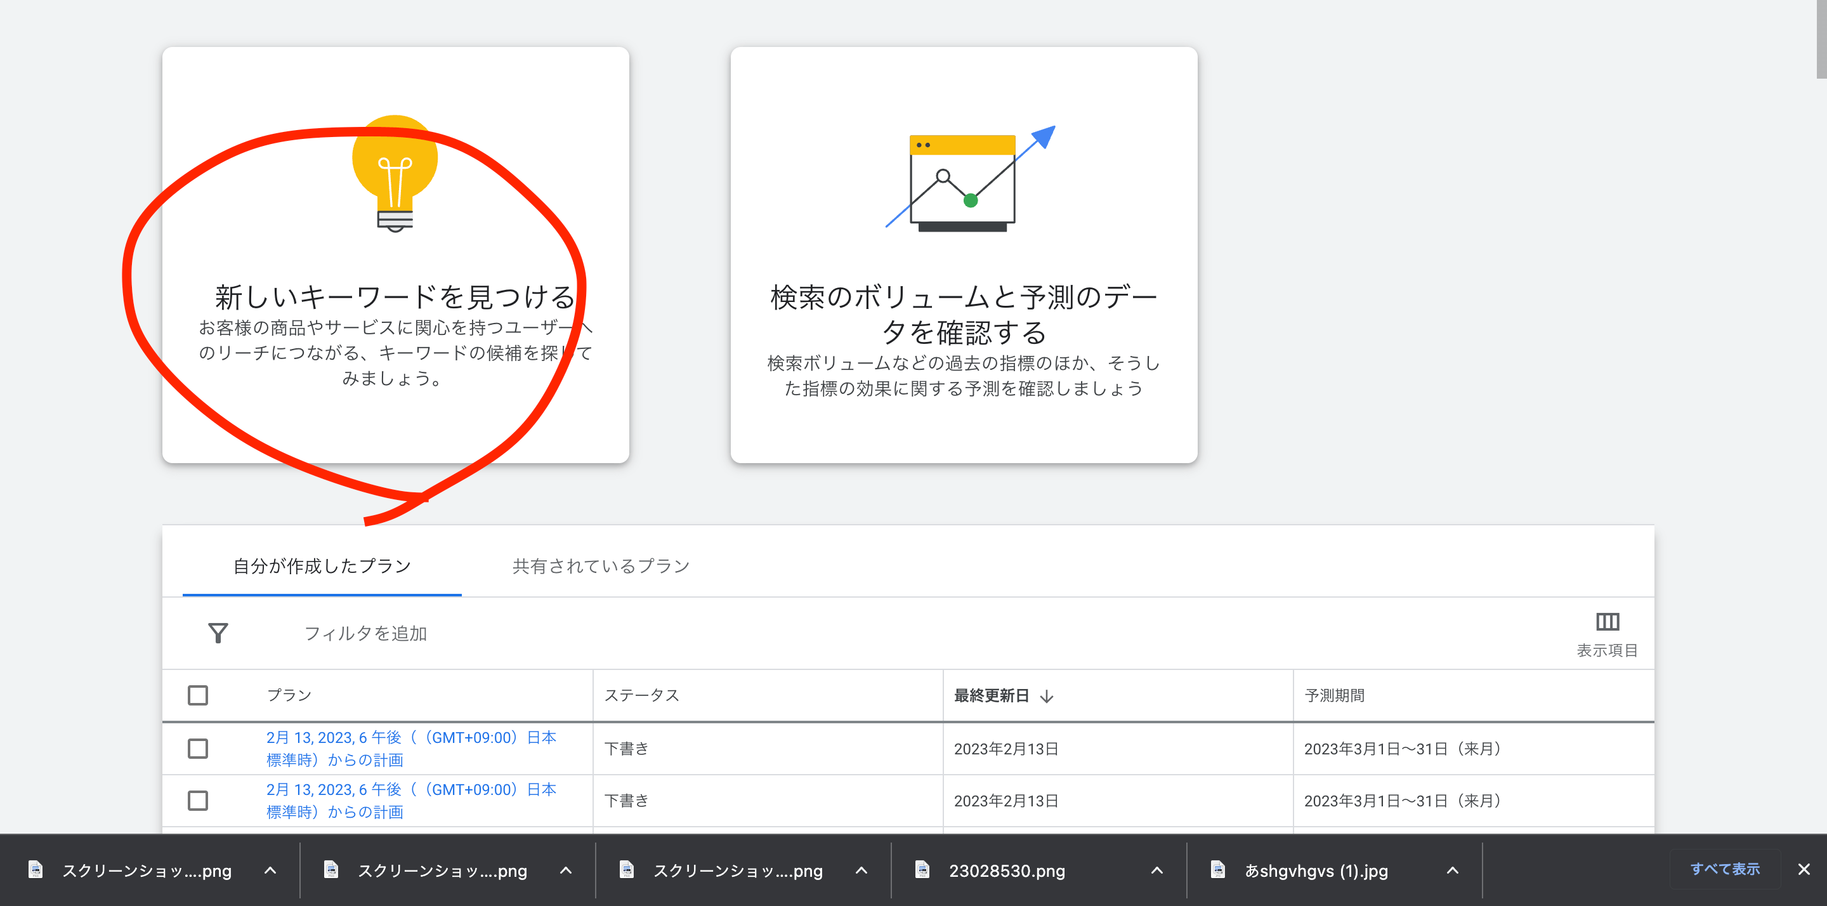Expand options chevron for 23028530.png download
Screen dimensions: 1827x906
point(1156,870)
